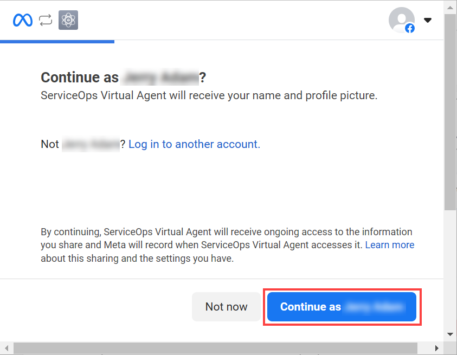Open the profile avatar picture

click(401, 20)
